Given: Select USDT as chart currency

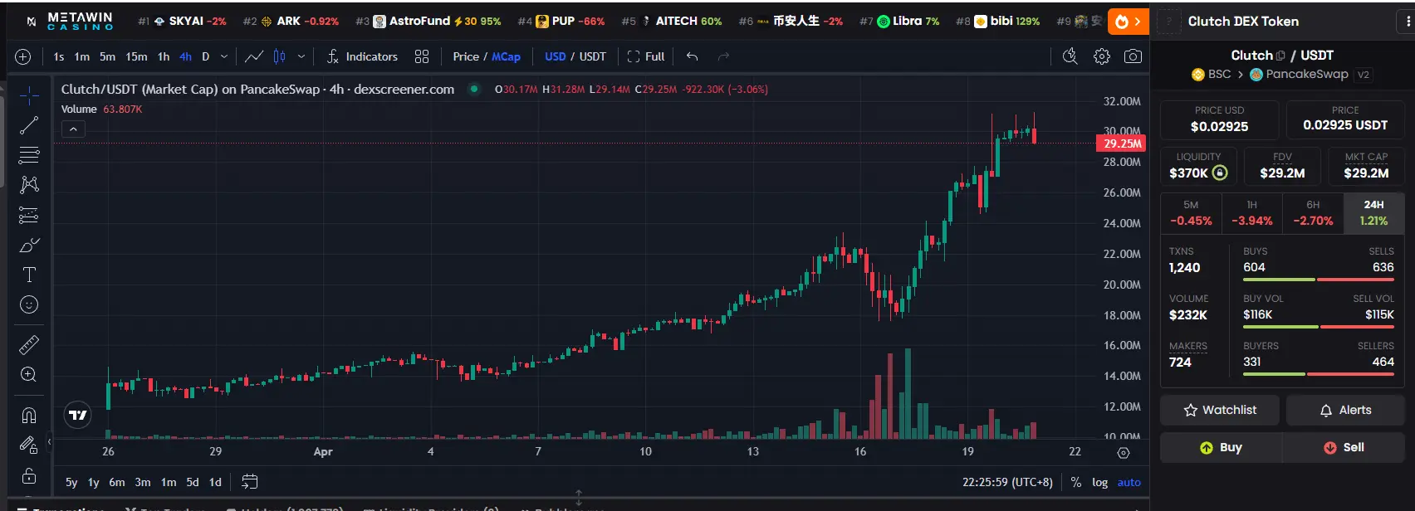Looking at the screenshot, I should pos(593,56).
